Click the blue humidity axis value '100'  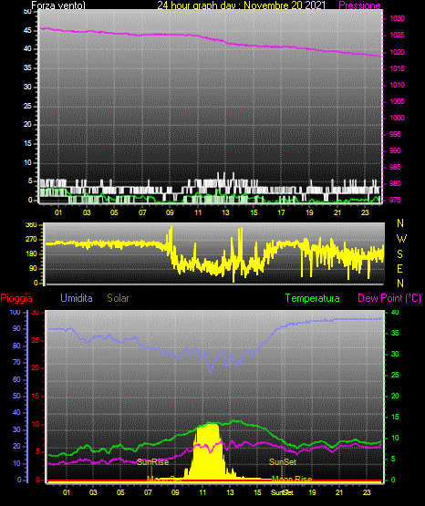(x=16, y=312)
